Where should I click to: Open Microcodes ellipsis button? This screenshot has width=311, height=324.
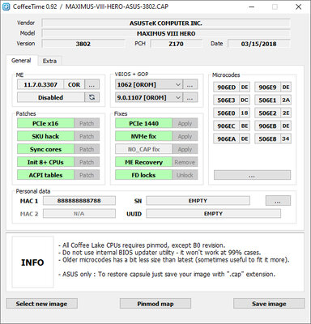click(252, 175)
